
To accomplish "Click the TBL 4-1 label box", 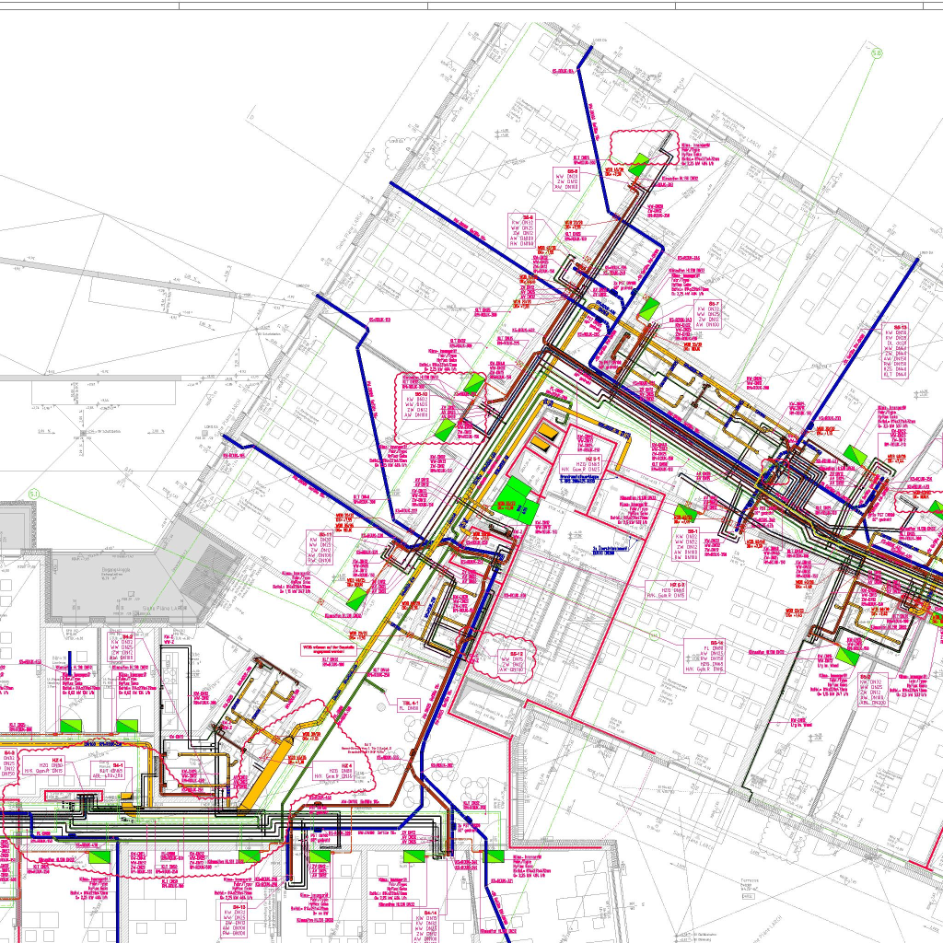I will pyautogui.click(x=410, y=706).
